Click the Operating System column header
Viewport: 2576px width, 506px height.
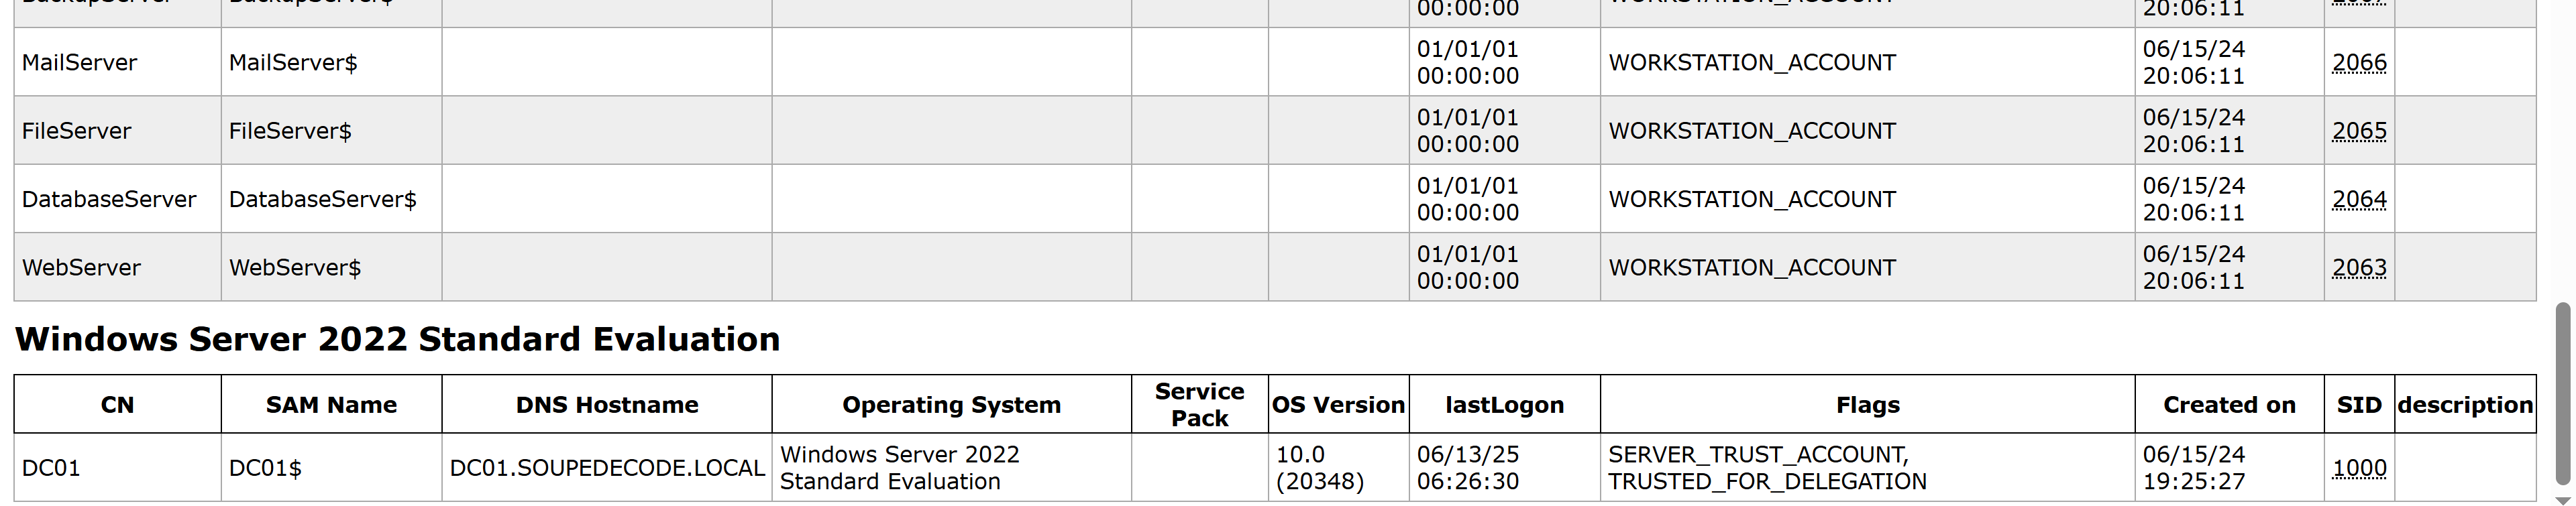tap(951, 405)
